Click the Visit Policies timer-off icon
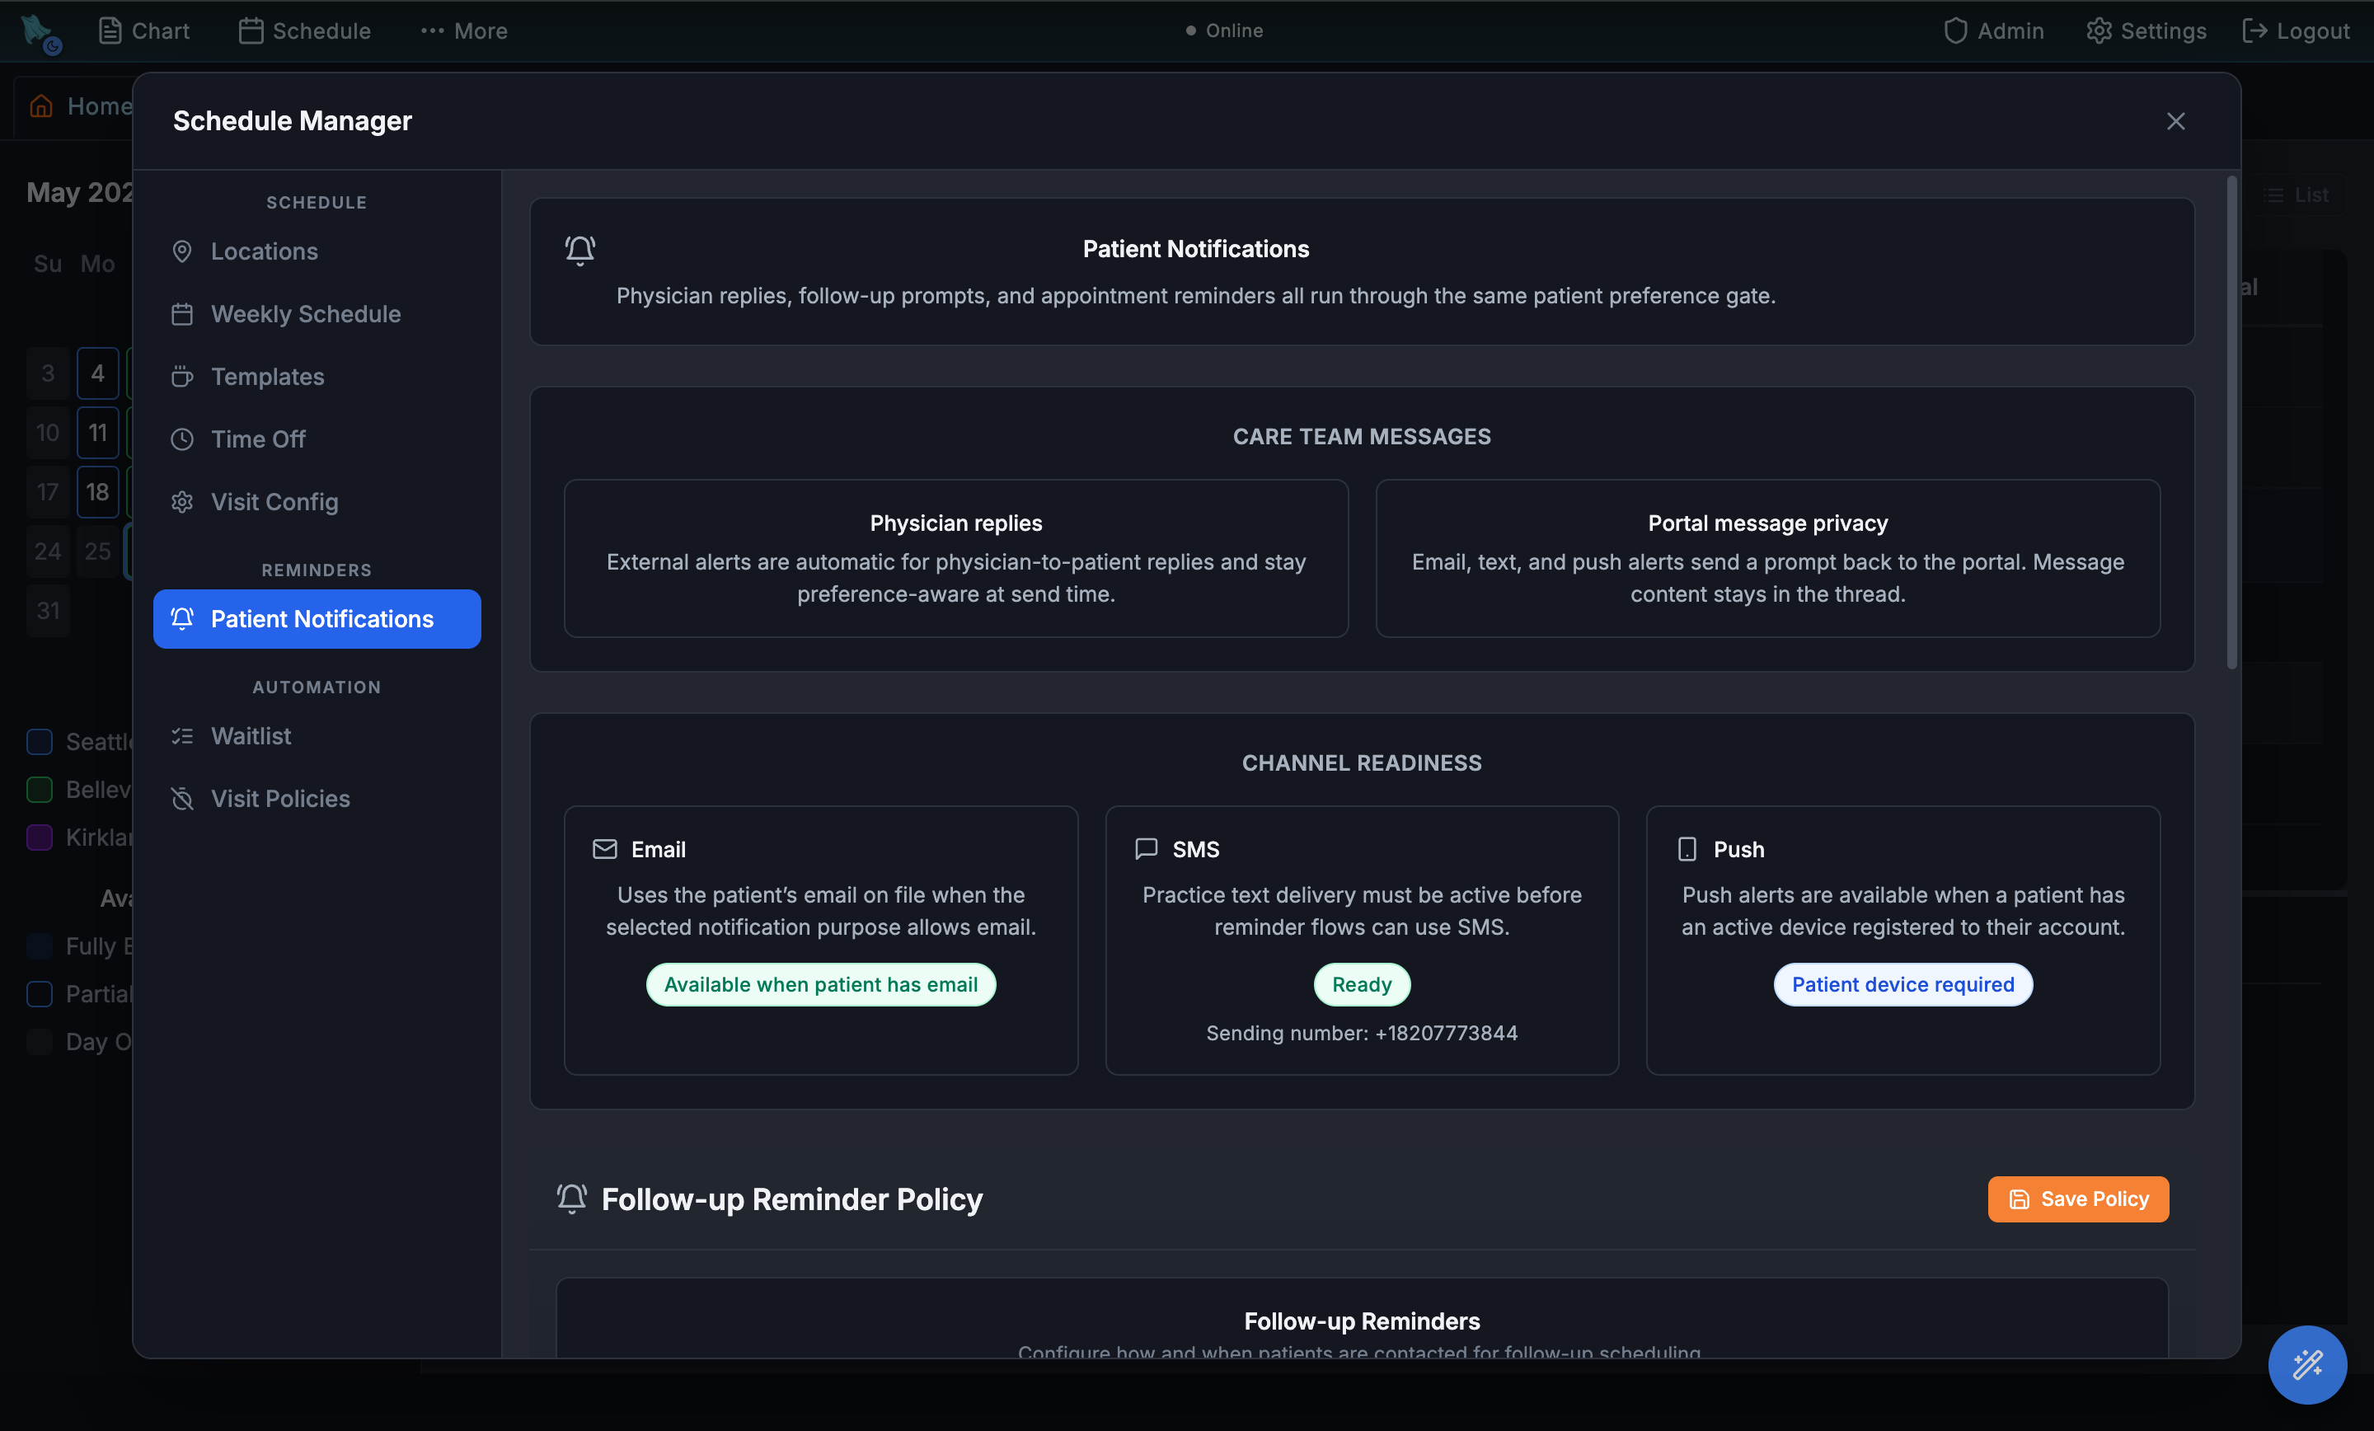 182,799
